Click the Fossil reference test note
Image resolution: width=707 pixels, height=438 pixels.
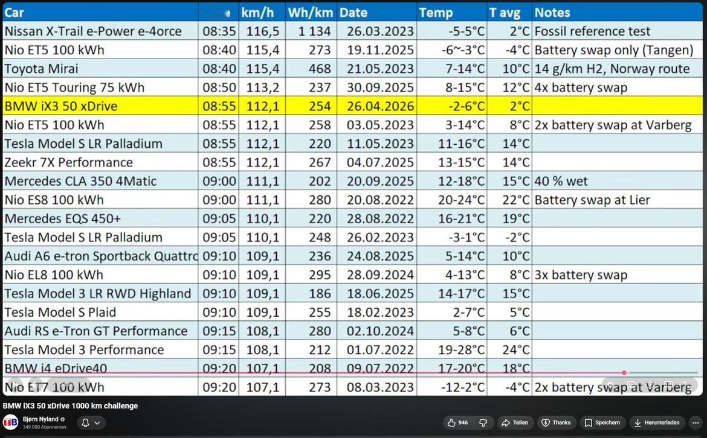592,31
